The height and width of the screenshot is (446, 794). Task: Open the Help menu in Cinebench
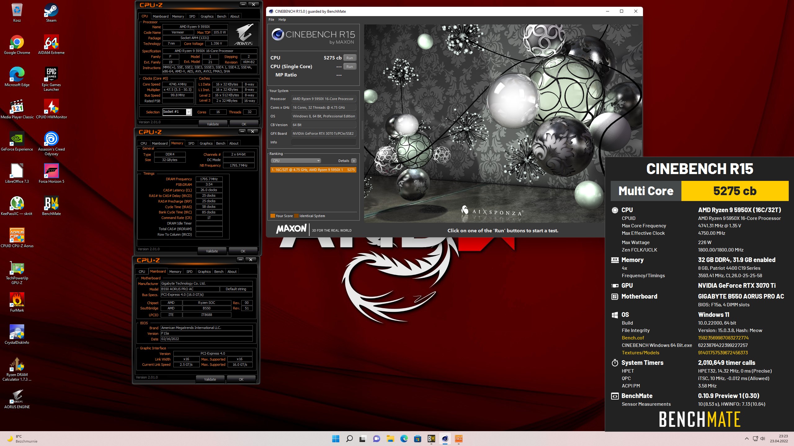click(x=282, y=20)
